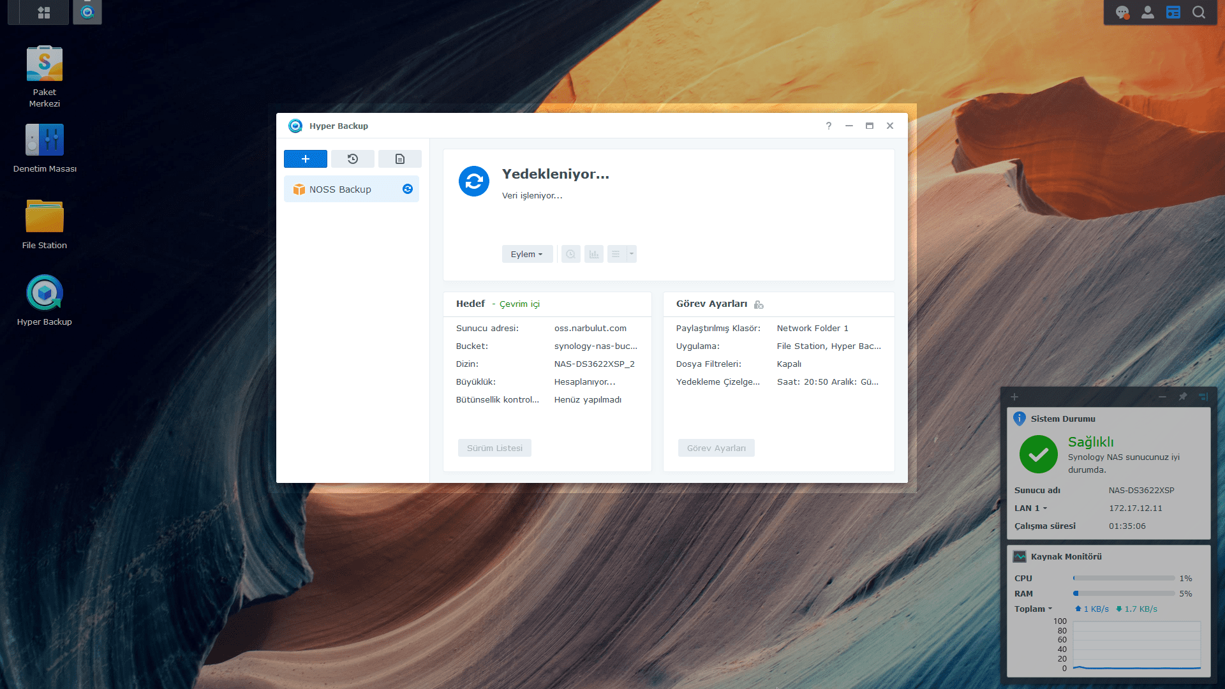Expand the Eylem action dropdown
This screenshot has width=1225, height=689.
tap(526, 254)
